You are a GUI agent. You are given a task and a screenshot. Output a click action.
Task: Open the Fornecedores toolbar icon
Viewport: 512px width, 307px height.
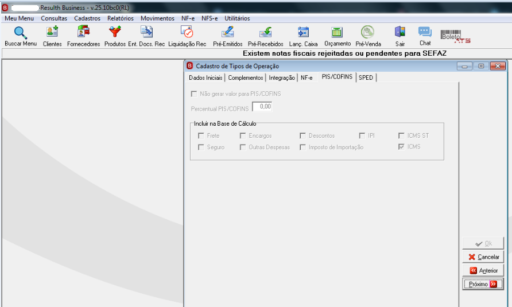pos(84,32)
